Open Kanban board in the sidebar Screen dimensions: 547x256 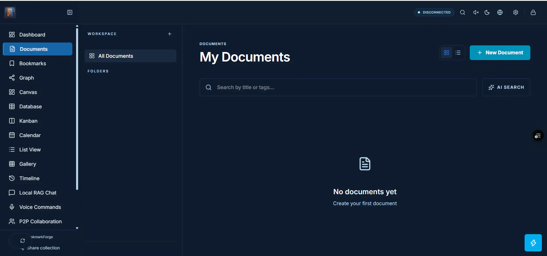tap(38, 121)
